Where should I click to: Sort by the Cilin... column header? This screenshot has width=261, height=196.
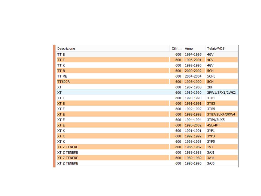pyautogui.click(x=176, y=48)
